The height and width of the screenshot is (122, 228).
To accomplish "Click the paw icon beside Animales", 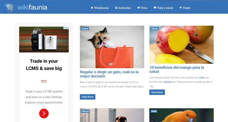I will coord(116,8).
